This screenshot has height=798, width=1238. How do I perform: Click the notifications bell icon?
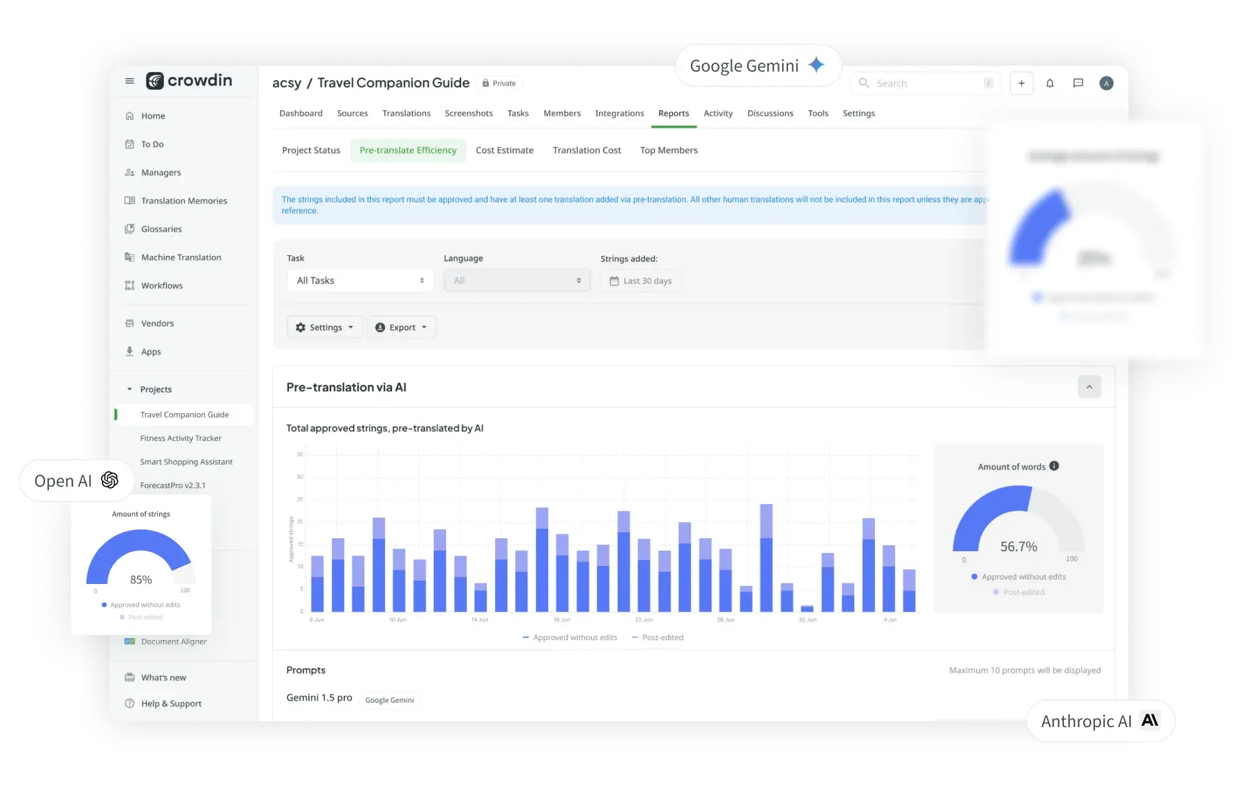pyautogui.click(x=1050, y=83)
